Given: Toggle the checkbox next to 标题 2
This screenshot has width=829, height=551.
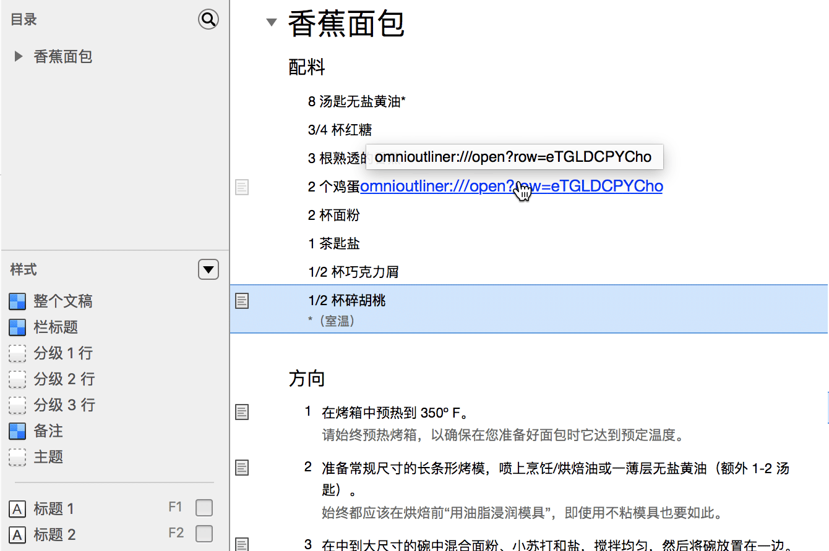Looking at the screenshot, I should 204,533.
